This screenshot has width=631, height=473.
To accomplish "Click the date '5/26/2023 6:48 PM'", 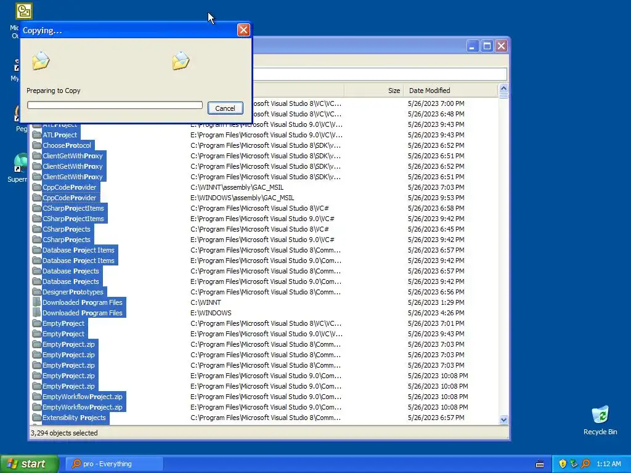I will 436,114.
